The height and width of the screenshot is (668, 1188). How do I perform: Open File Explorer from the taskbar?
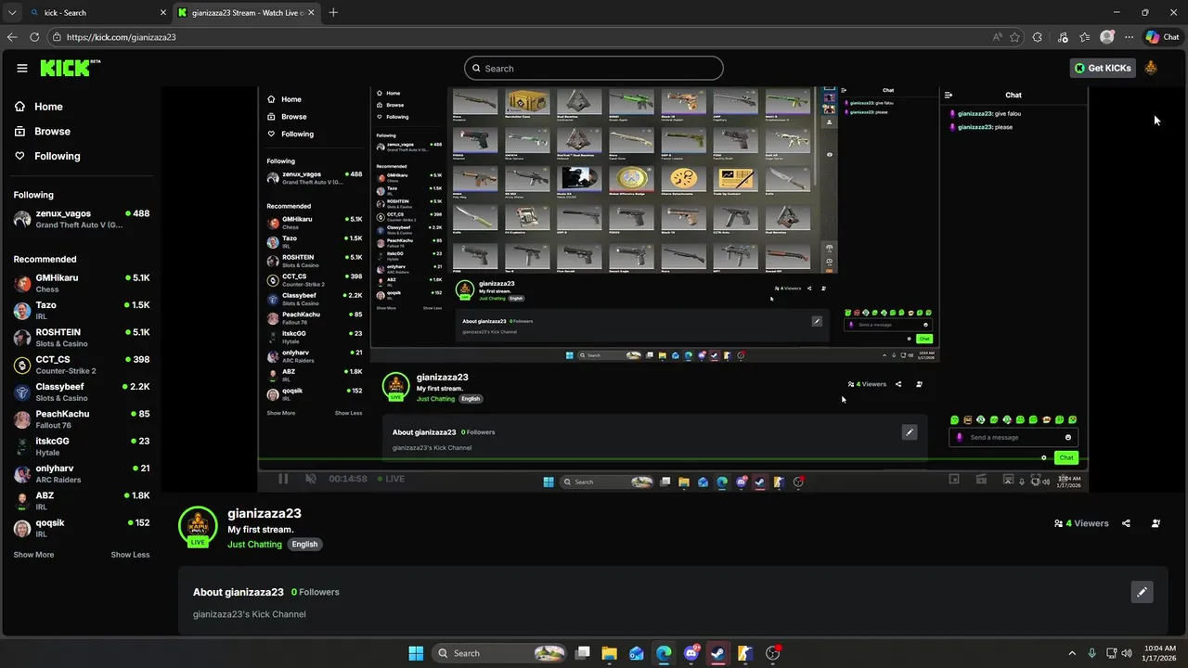click(x=610, y=653)
